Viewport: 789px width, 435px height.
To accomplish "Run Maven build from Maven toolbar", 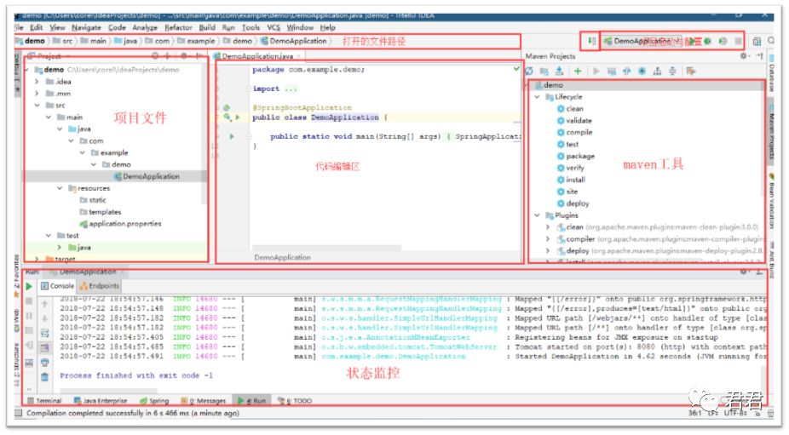I will click(596, 71).
